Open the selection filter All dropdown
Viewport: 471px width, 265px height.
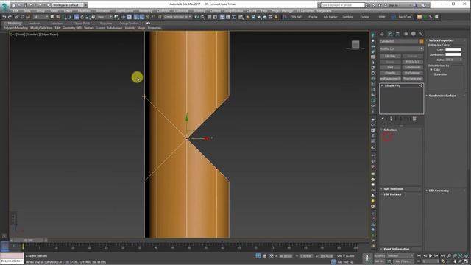(40, 17)
